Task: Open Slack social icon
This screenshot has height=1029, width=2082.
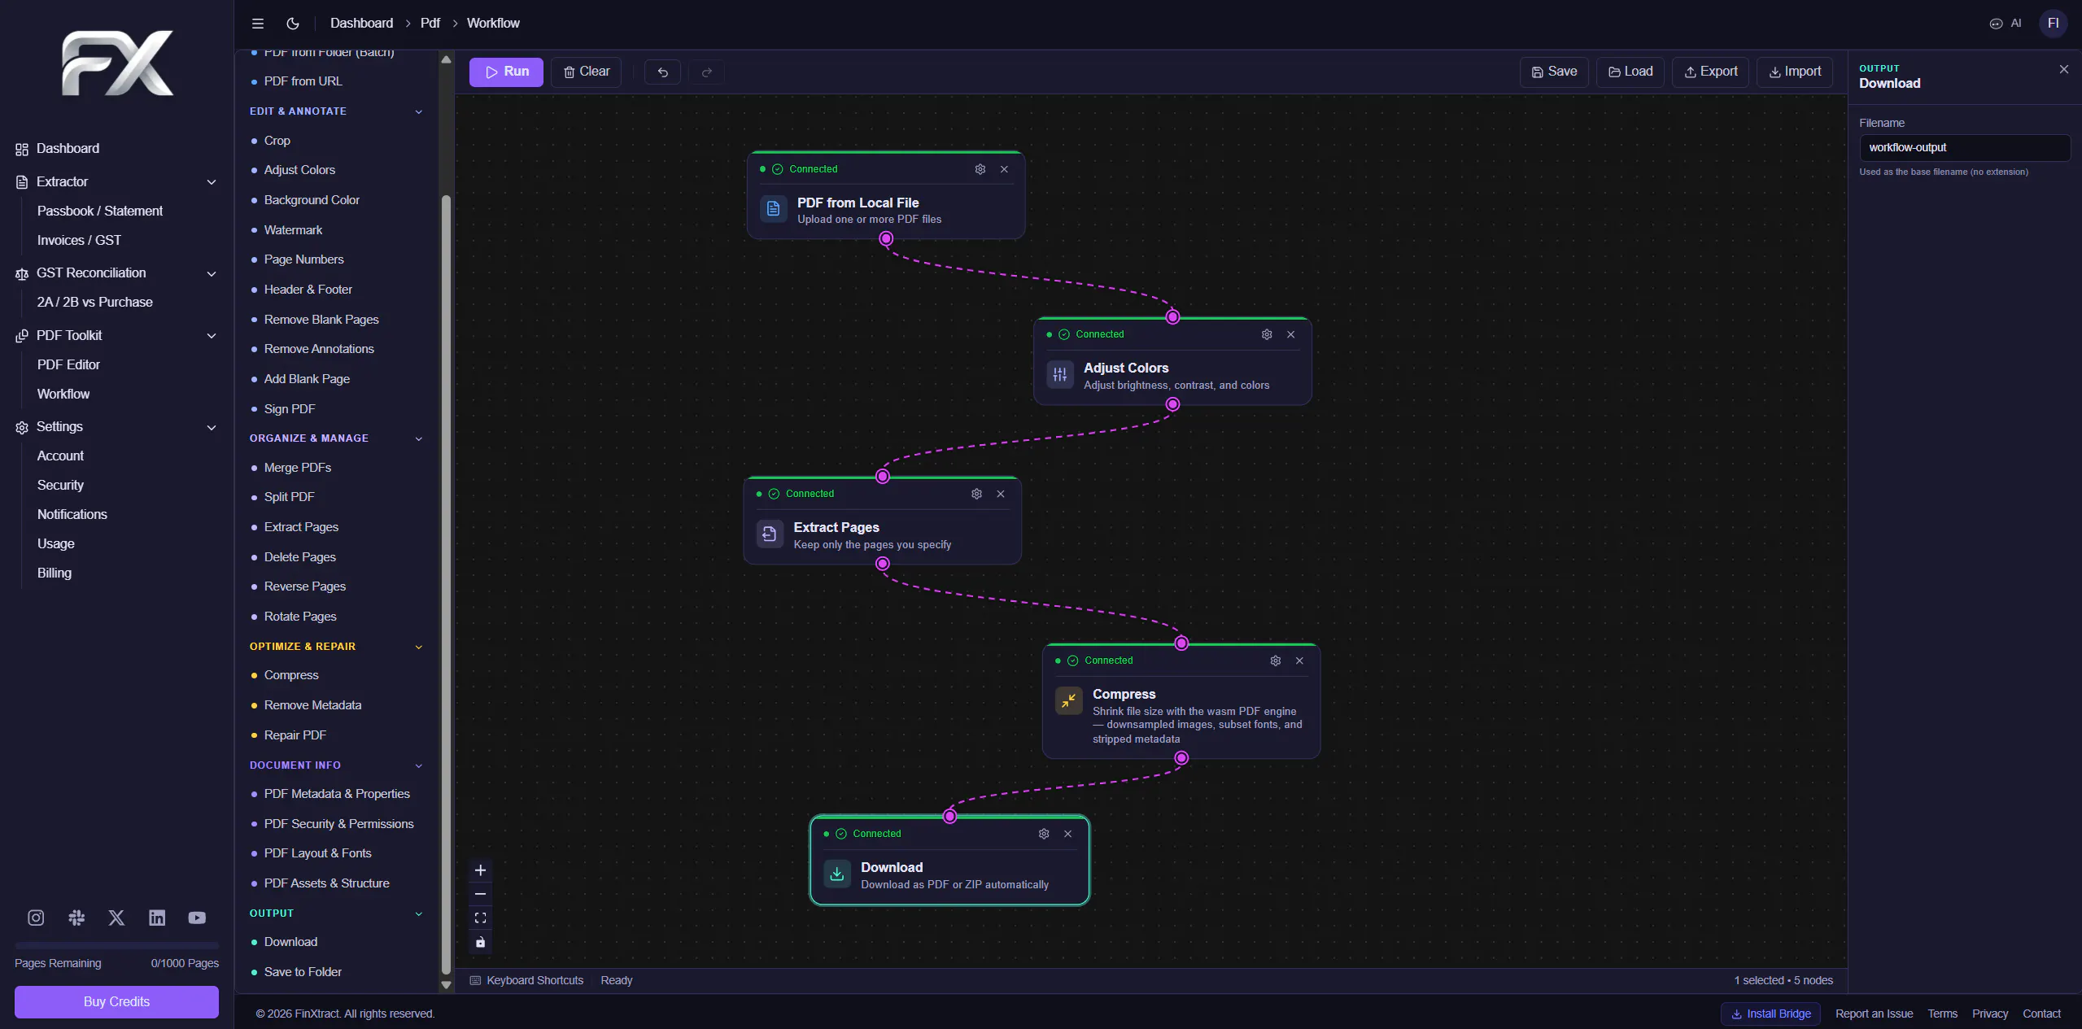Action: click(x=76, y=918)
